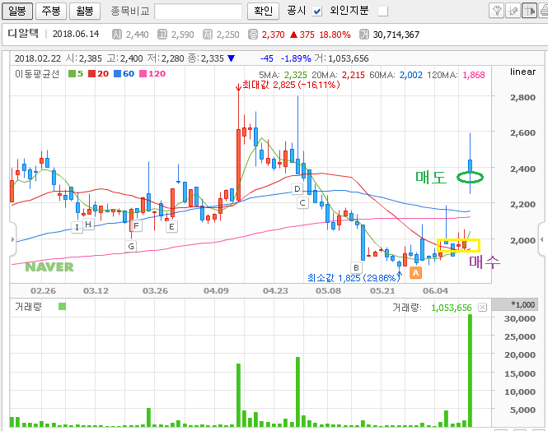The width and height of the screenshot is (548, 431).
Task: Click the tallest volume bar at far right
Action: point(470,371)
